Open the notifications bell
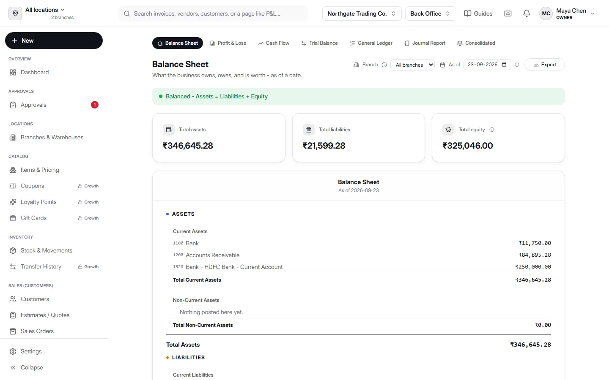Image resolution: width=609 pixels, height=380 pixels. click(527, 14)
